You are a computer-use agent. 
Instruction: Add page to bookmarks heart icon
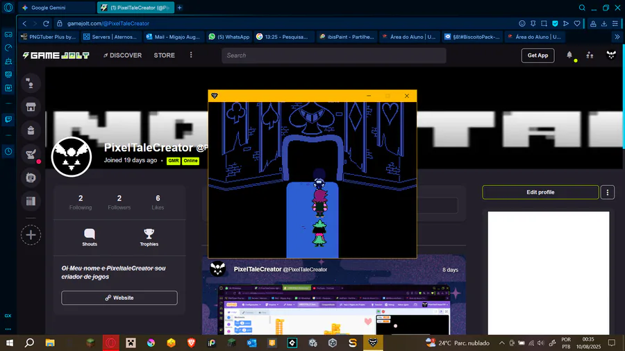(x=577, y=24)
